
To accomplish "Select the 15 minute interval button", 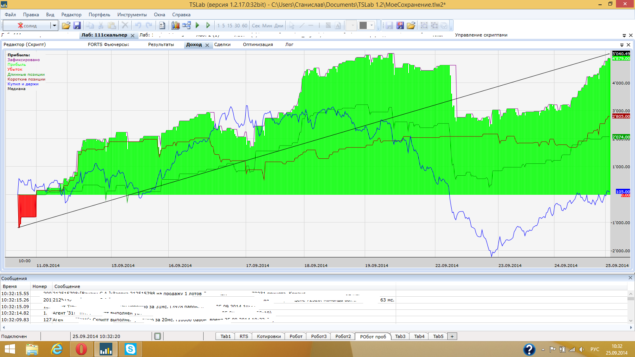I will (x=230, y=26).
